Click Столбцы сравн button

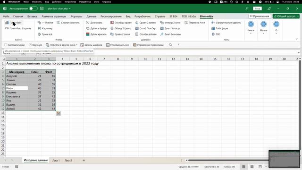pos(121,23)
